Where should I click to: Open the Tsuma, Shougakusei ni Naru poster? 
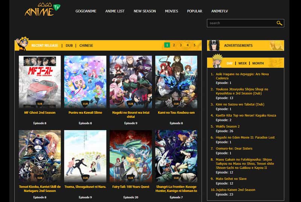85,156
